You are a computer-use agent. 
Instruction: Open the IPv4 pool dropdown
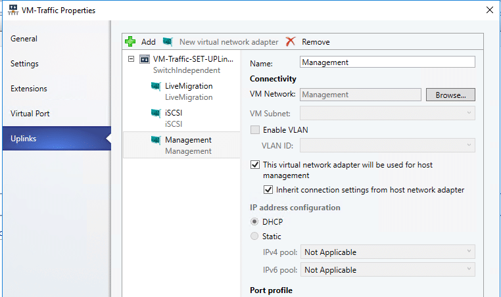point(387,252)
